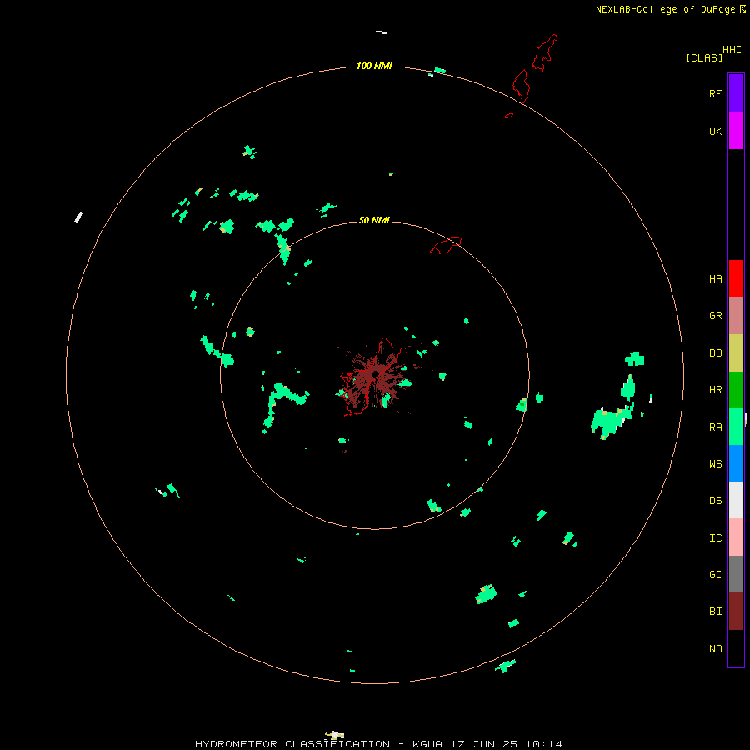This screenshot has width=750, height=750.
Task: Click the "GC" legend label
Action: [x=715, y=574]
